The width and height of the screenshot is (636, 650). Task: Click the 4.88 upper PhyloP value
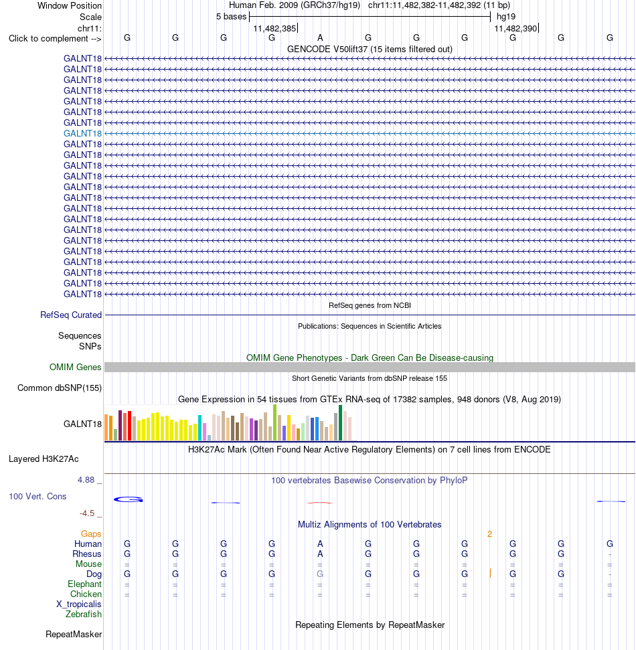point(86,479)
